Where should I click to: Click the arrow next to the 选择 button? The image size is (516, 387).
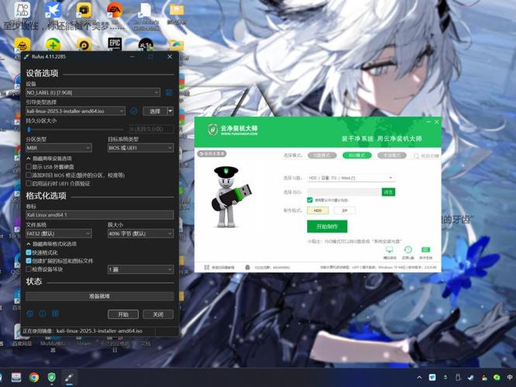(x=170, y=111)
